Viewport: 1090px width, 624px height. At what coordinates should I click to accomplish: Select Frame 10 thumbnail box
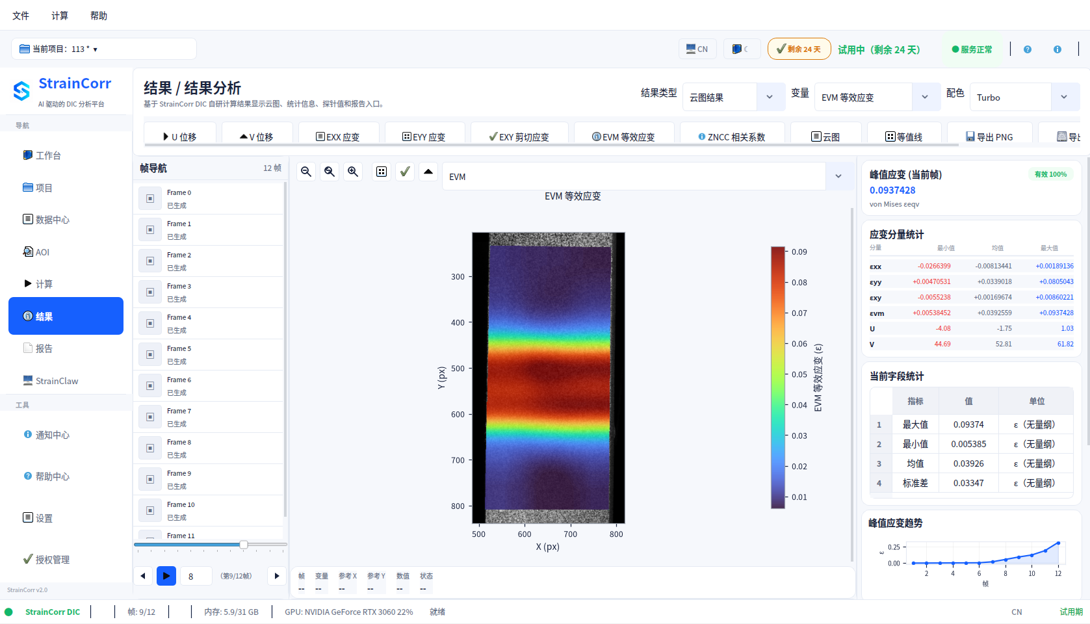(150, 511)
